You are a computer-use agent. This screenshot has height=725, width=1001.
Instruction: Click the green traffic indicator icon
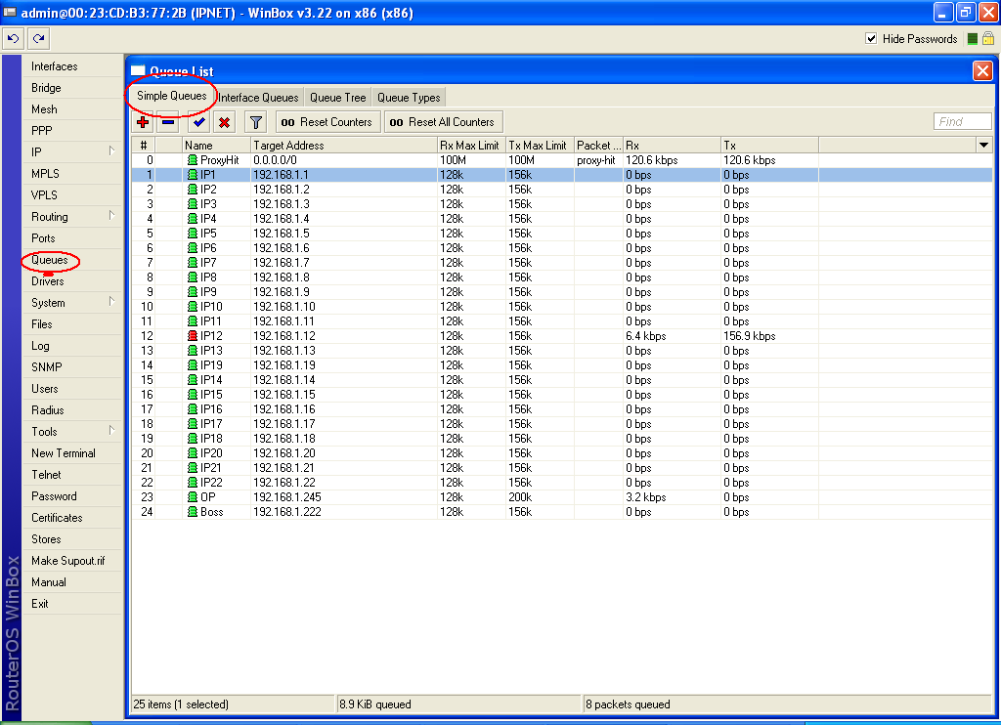[973, 39]
